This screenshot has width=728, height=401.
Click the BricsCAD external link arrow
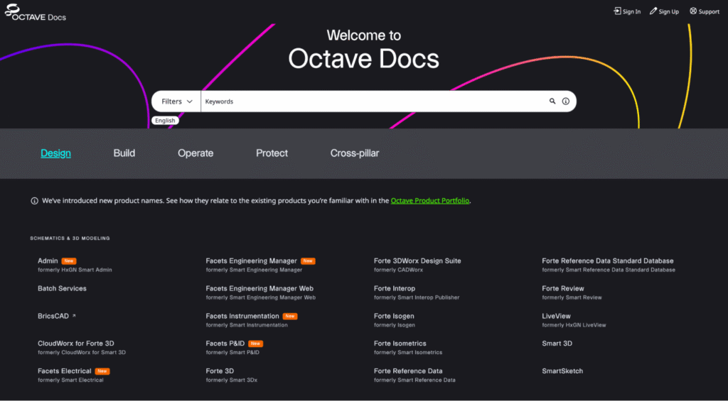[74, 316]
